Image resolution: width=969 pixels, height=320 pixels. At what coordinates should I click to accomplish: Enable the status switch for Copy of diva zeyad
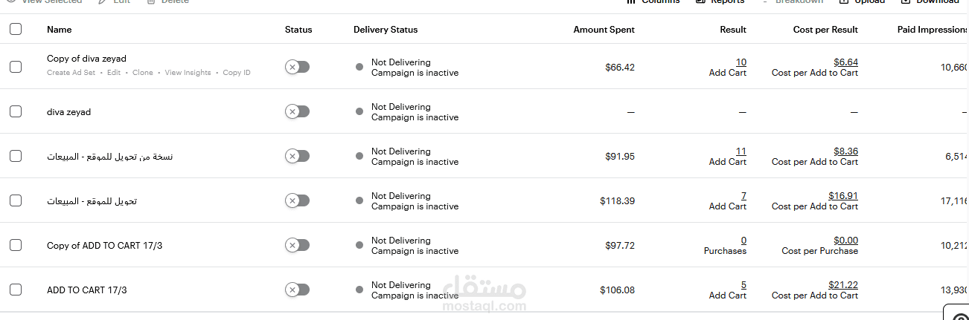pyautogui.click(x=297, y=67)
